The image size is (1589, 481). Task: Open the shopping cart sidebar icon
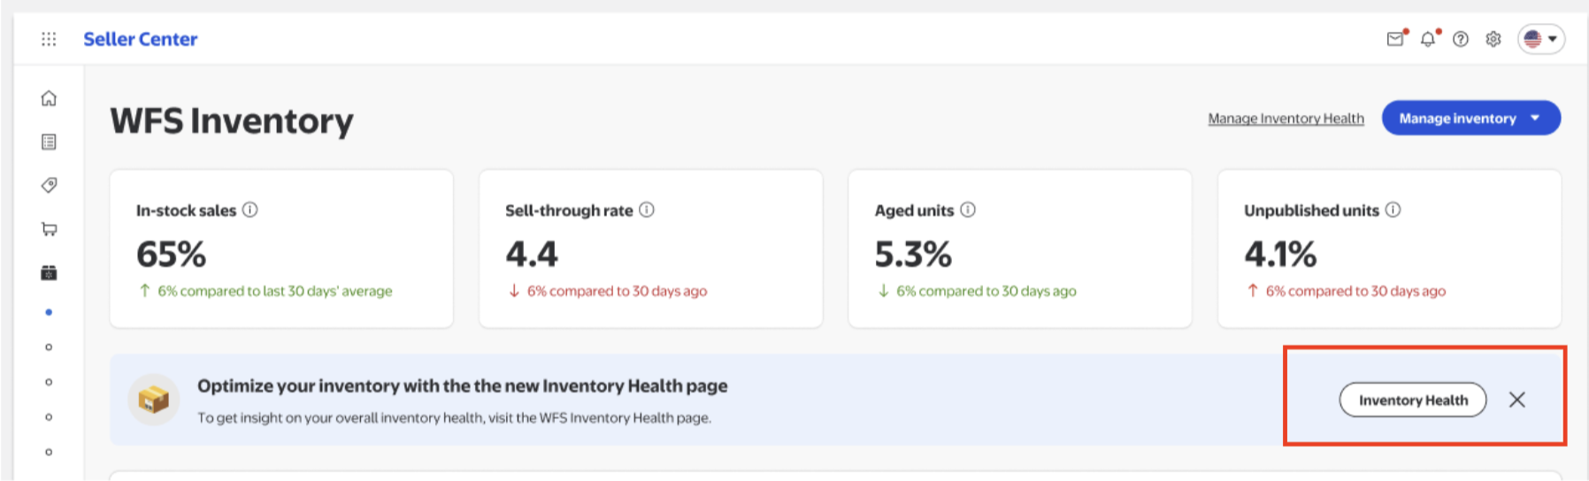[49, 229]
